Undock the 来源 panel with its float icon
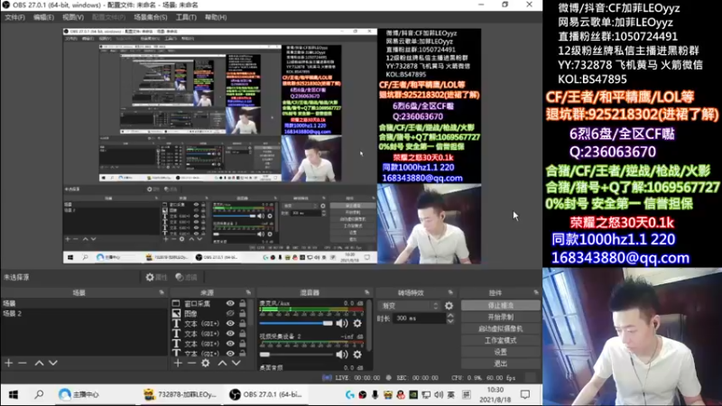 [248, 292]
